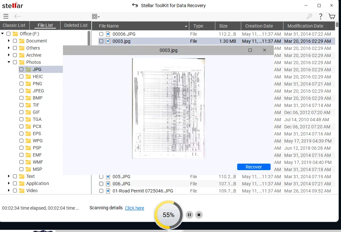Click the 55% scan progress indicator

pos(168,215)
